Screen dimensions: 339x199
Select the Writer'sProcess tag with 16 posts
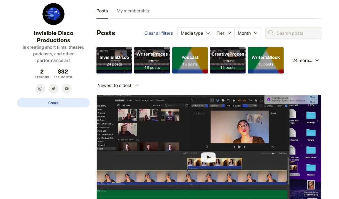coord(152,60)
